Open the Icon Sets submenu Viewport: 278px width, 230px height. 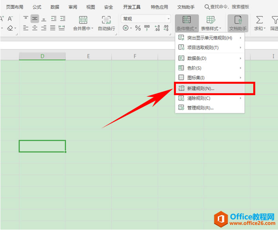click(x=210, y=78)
